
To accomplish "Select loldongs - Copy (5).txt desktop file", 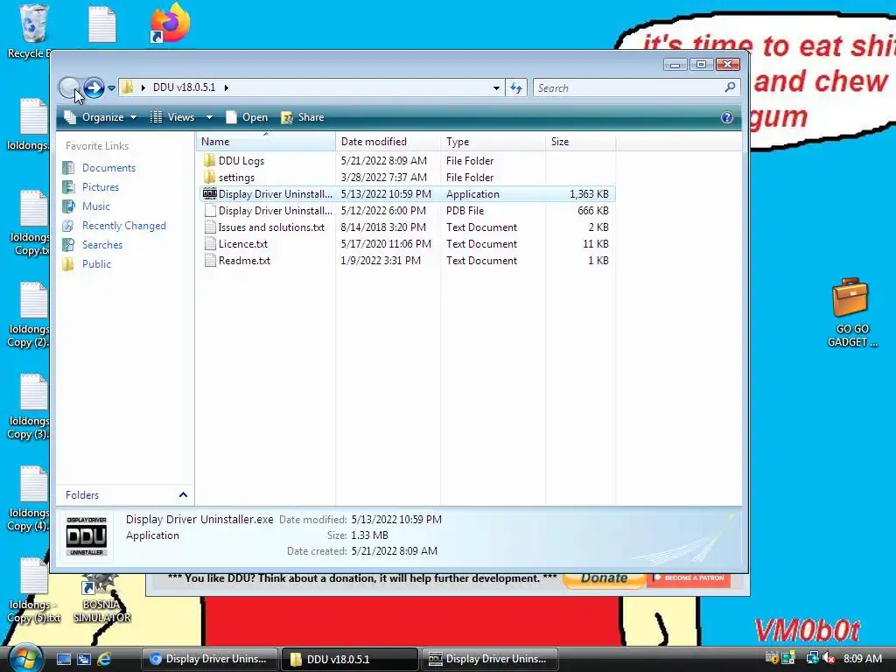I will [34, 591].
